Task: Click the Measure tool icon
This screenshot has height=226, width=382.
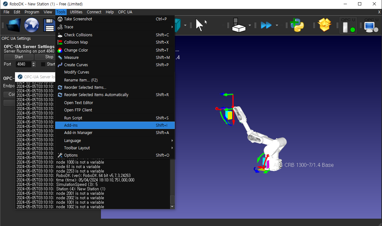Action: point(60,58)
